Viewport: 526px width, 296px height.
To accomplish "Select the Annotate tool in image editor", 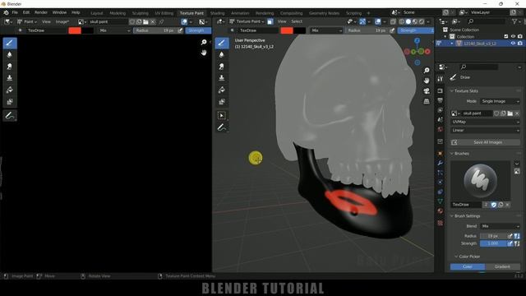I will [10, 116].
